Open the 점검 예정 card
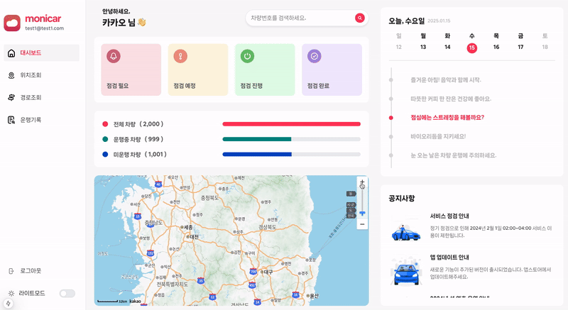 198,70
